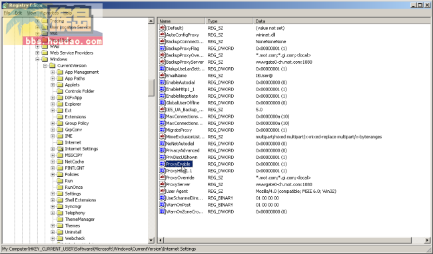Select the UseSchannelDirectly value name

pyautogui.click(x=185, y=197)
